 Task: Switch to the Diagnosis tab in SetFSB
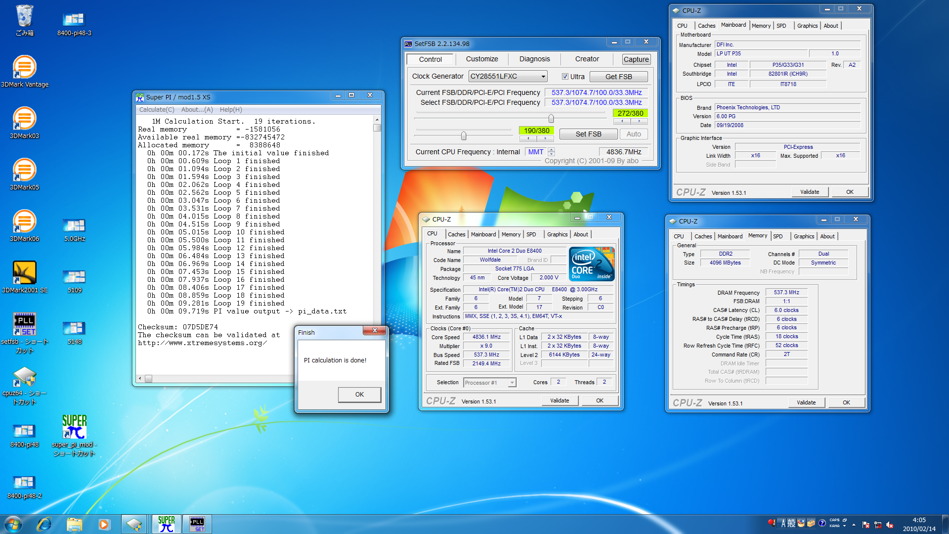[534, 59]
